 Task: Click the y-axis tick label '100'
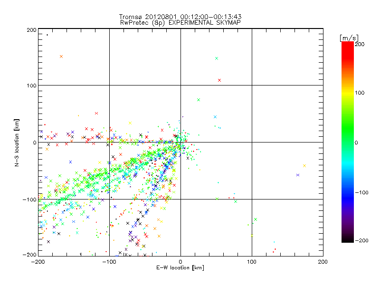[32, 85]
